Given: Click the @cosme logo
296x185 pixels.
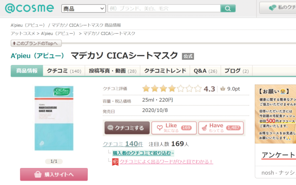Looking at the screenshot, I should pyautogui.click(x=30, y=8).
